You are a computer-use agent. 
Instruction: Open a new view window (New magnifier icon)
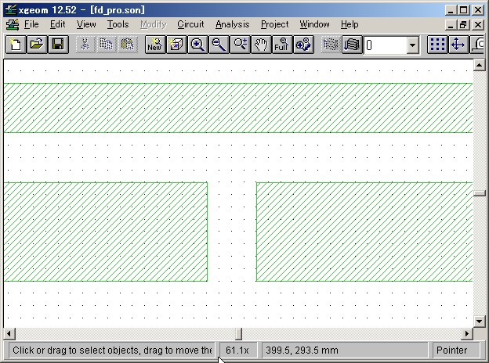155,45
